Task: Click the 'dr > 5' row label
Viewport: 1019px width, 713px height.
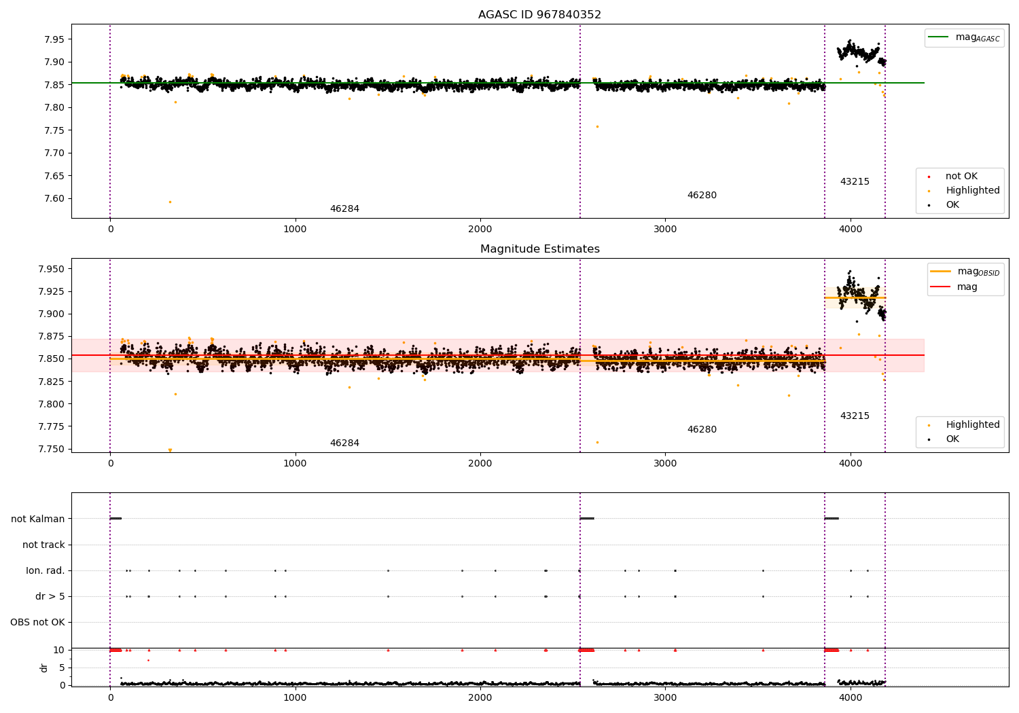Action: pyautogui.click(x=50, y=597)
